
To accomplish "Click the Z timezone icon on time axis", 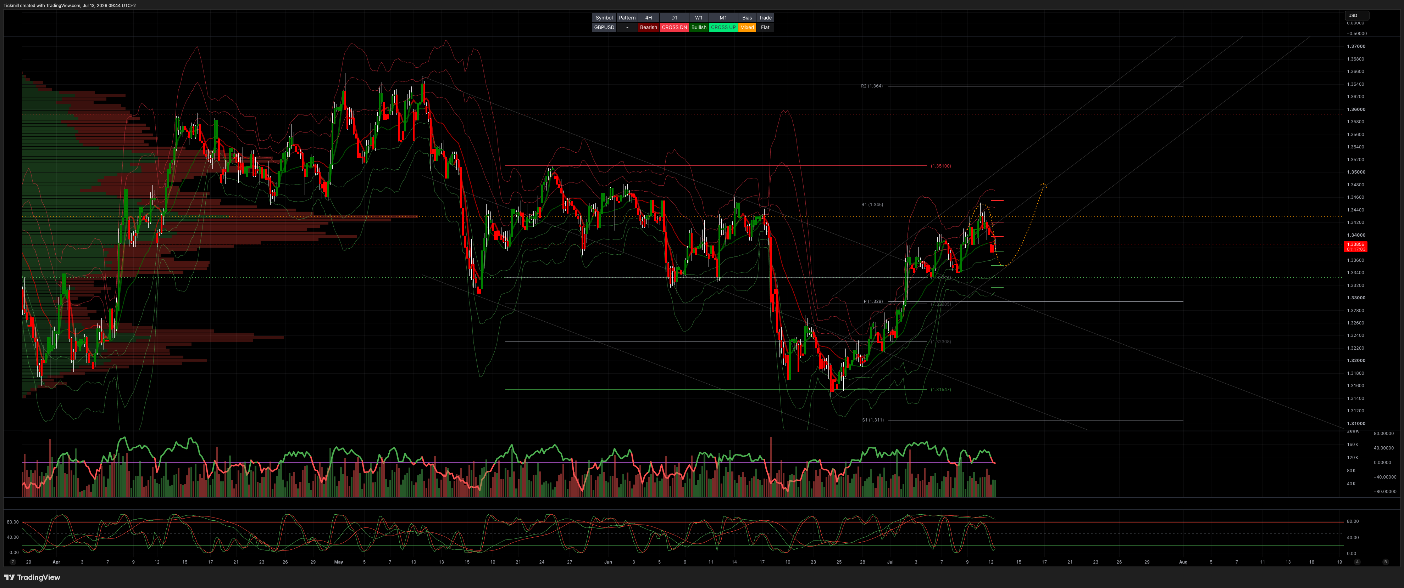I will click(x=12, y=562).
